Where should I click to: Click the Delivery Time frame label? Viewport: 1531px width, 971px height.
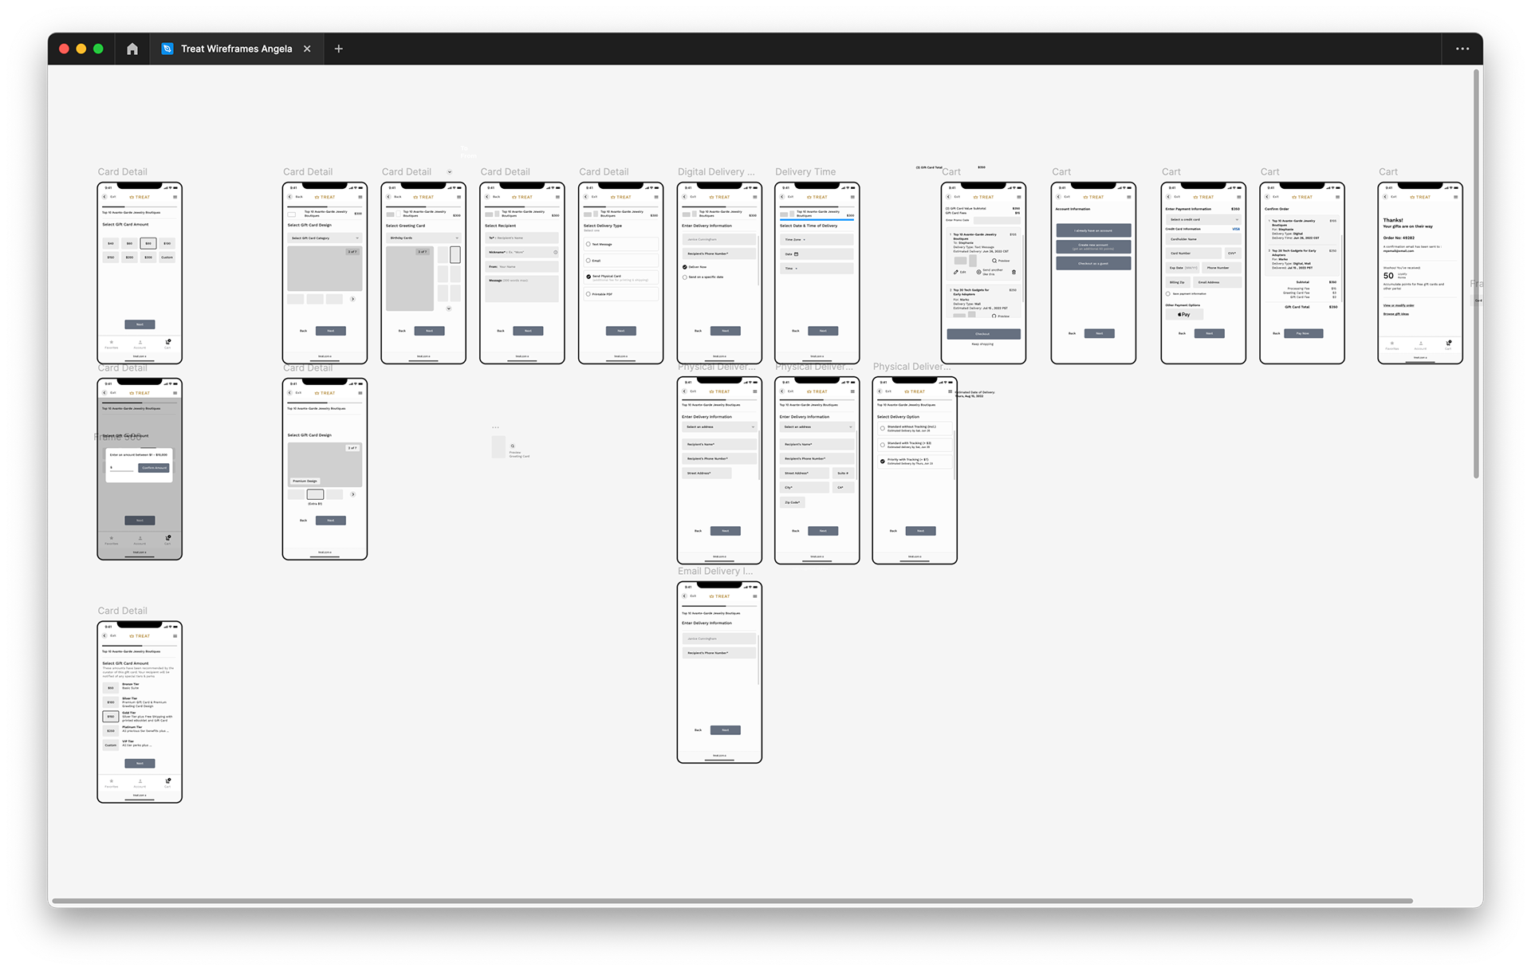tap(805, 172)
